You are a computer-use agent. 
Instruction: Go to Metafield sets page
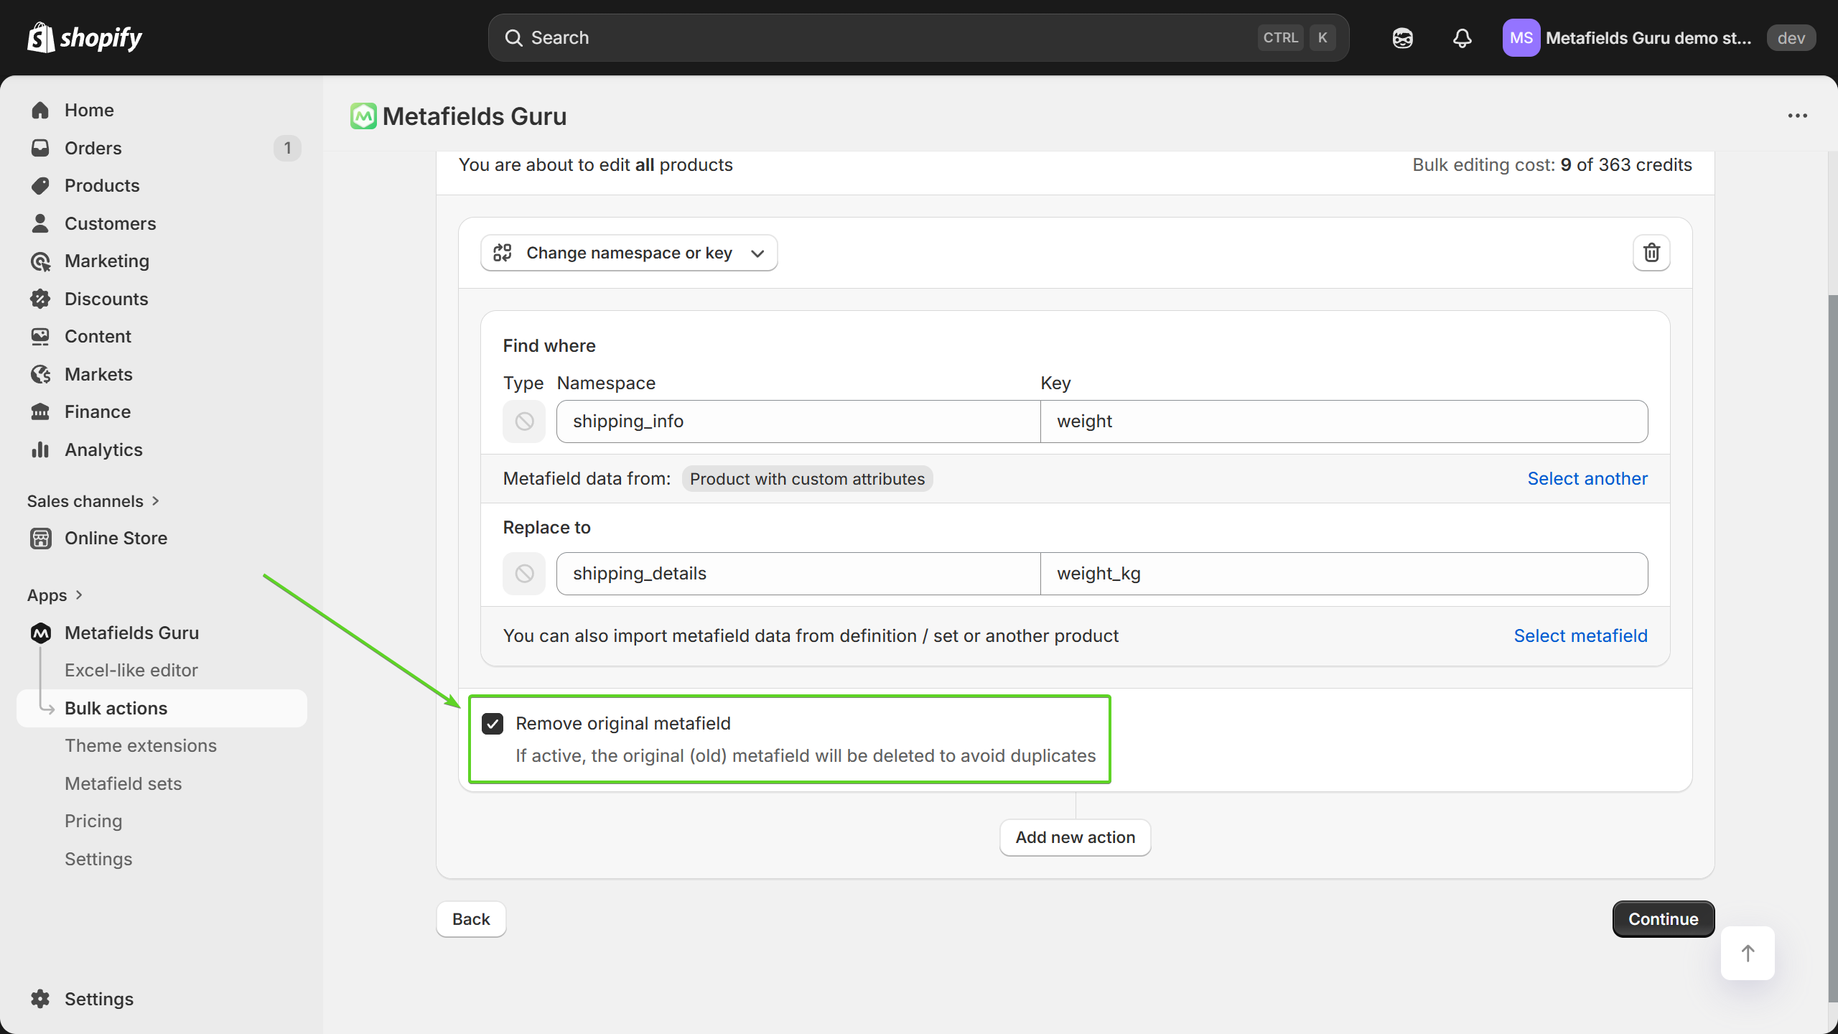coord(123,783)
